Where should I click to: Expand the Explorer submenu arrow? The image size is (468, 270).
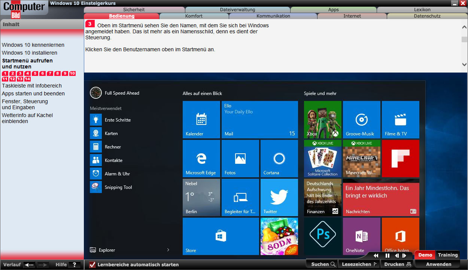pyautogui.click(x=168, y=250)
